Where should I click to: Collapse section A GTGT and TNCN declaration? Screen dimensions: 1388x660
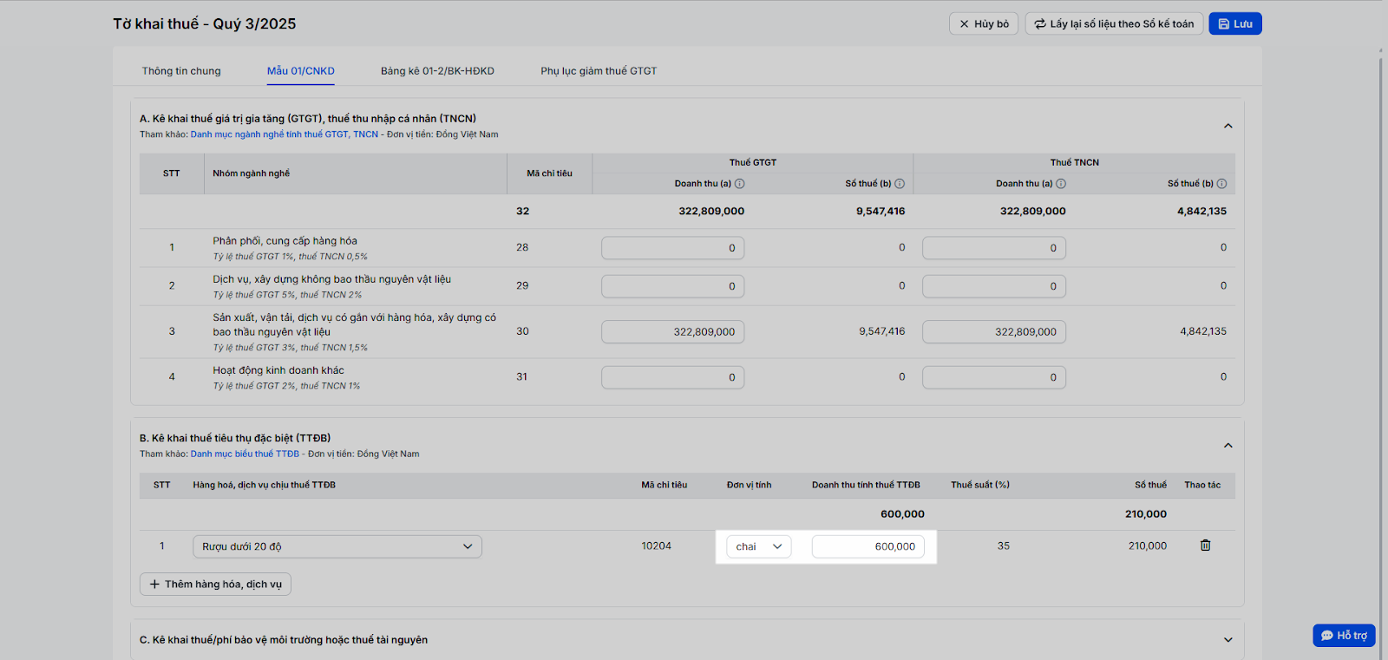[1228, 127]
